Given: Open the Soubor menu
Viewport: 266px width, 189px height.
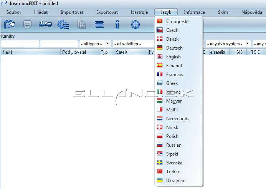Looking at the screenshot, I should (14, 12).
